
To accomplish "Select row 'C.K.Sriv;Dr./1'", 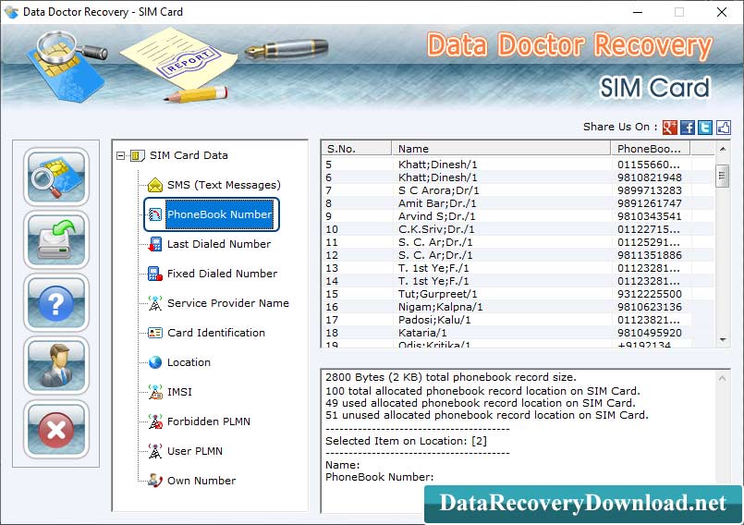I will [518, 229].
